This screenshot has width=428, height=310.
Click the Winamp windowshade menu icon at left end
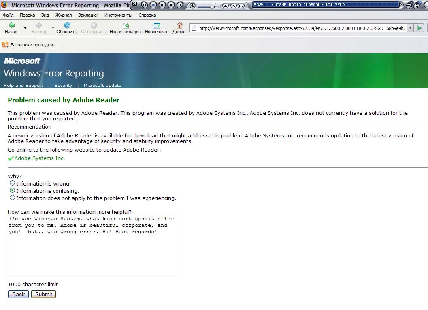[134, 3]
